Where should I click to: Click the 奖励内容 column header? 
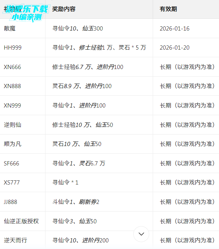(64, 9)
